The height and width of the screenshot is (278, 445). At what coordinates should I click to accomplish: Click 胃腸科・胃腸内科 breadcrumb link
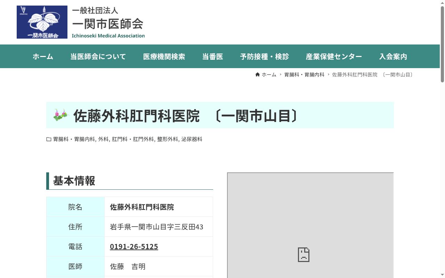[304, 75]
